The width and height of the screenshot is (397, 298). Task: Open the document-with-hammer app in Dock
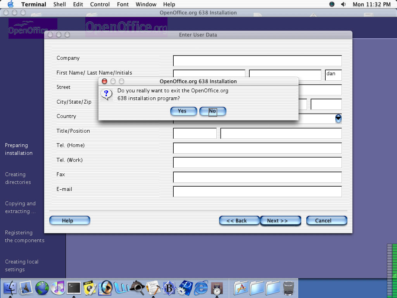click(x=153, y=288)
